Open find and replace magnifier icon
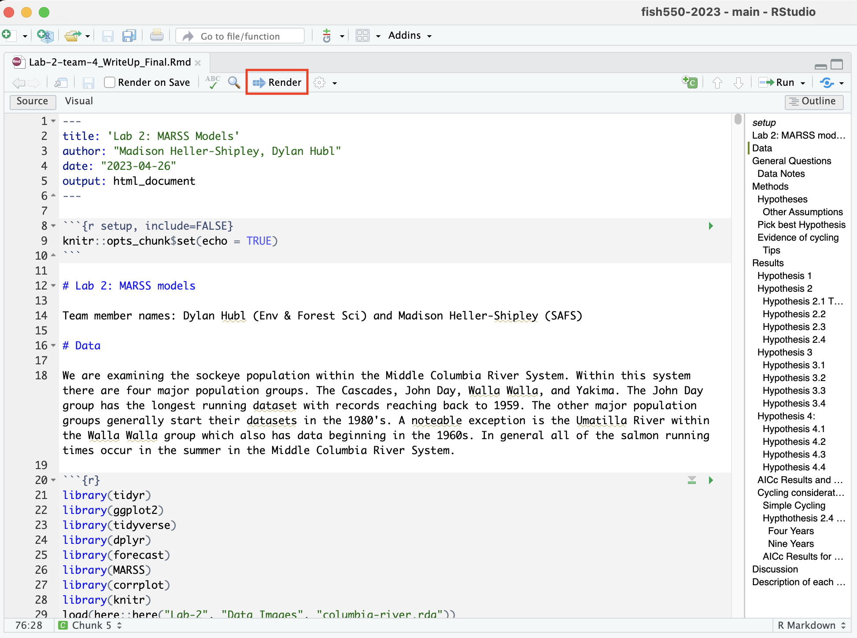The height and width of the screenshot is (638, 857). (x=234, y=82)
